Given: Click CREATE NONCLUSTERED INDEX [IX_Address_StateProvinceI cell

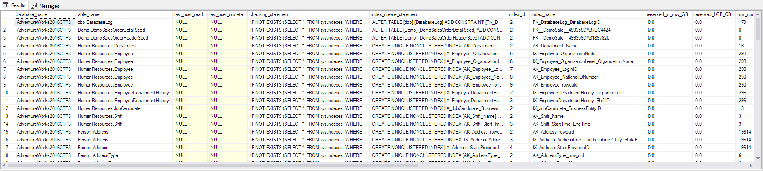Looking at the screenshot, I should 438,148.
